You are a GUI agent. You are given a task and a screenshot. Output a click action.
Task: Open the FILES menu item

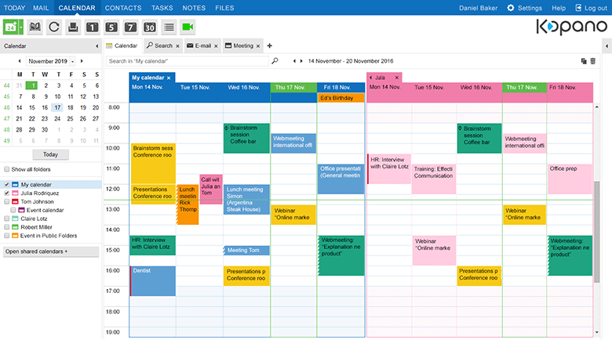coord(224,8)
